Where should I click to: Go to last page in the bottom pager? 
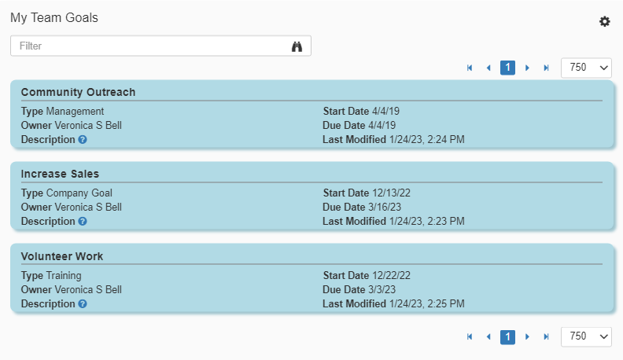546,336
